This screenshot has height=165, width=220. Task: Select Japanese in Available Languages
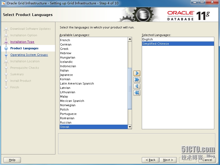point(94,75)
